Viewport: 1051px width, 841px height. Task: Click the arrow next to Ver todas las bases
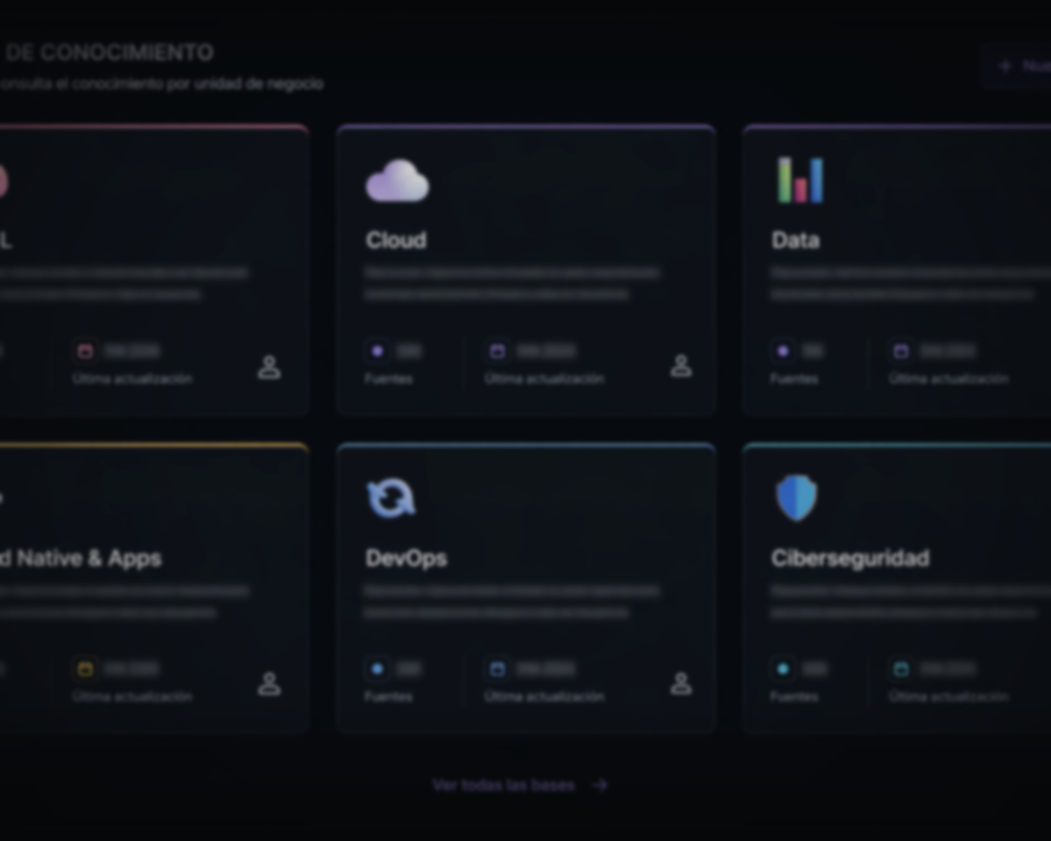[600, 785]
